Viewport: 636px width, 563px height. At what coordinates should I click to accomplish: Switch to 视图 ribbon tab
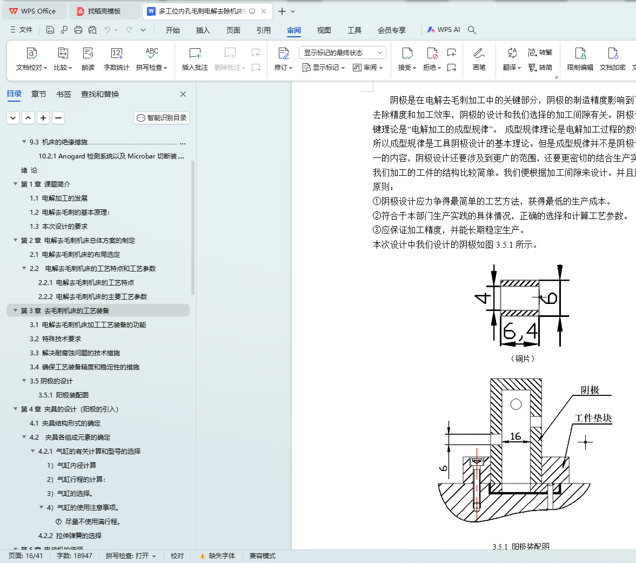[x=324, y=30]
